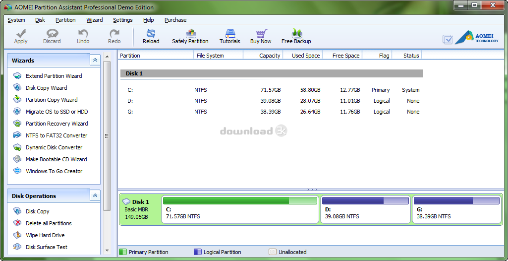The width and height of the screenshot is (508, 261).
Task: Collapse the Disk Operations panel
Action: coord(95,196)
